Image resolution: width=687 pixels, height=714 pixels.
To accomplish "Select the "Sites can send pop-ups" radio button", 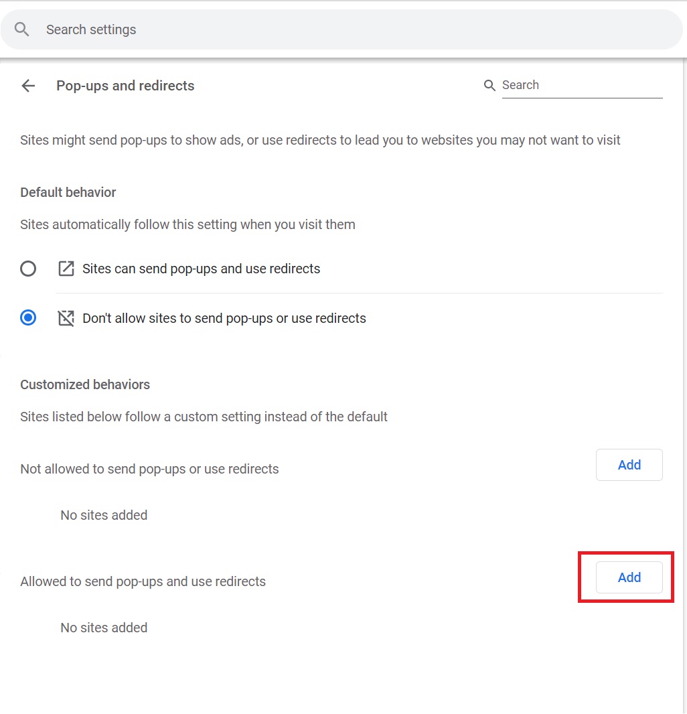I will click(28, 269).
